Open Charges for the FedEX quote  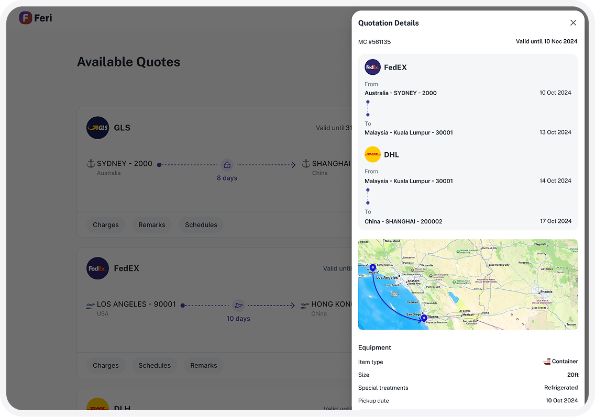point(106,366)
